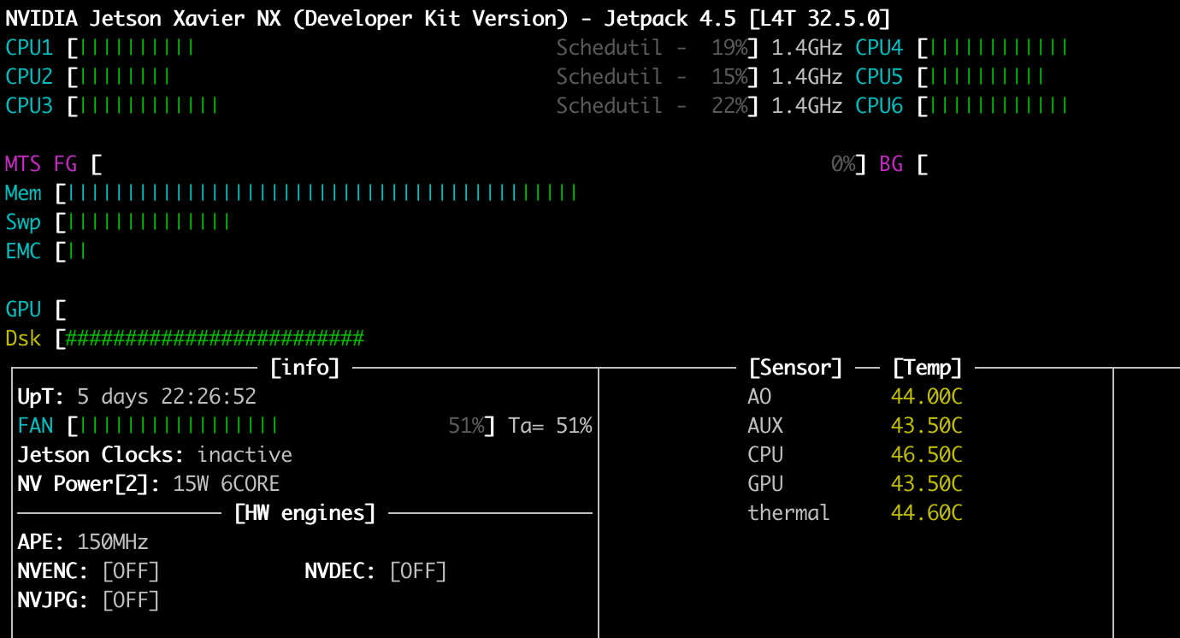Select the 'Schedutil - 15%' text

[652, 77]
